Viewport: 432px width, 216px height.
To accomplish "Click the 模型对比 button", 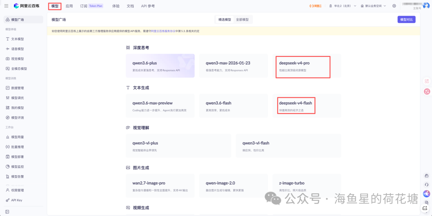I will [406, 20].
